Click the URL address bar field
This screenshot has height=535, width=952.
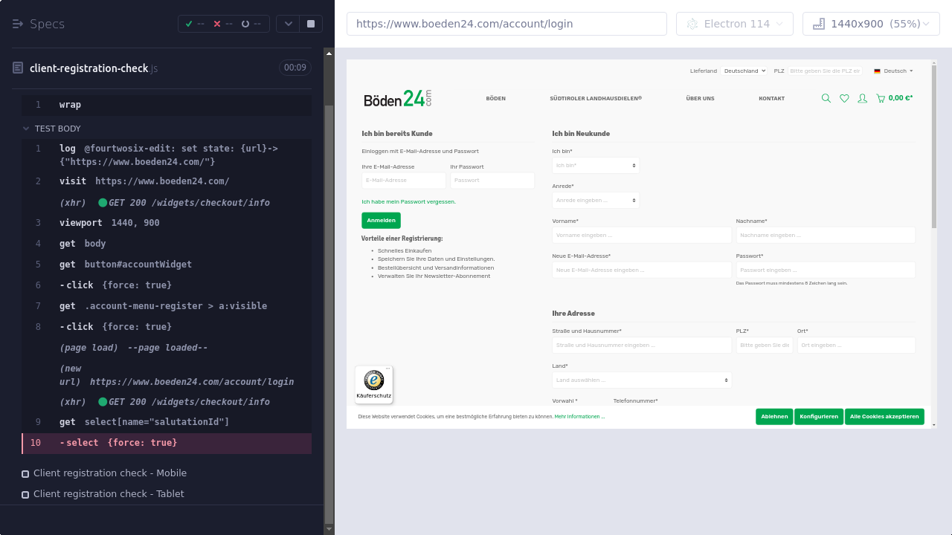[506, 24]
